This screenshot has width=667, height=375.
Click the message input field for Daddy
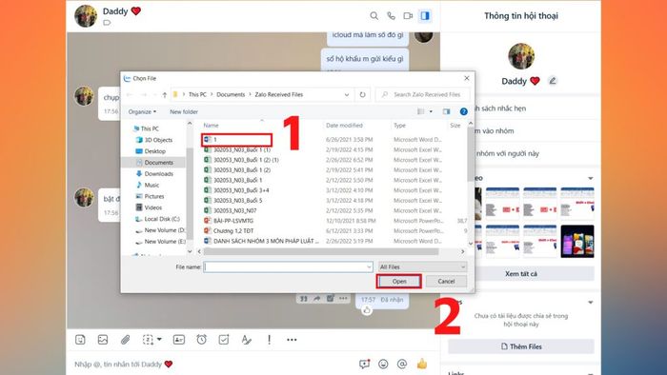point(212,364)
